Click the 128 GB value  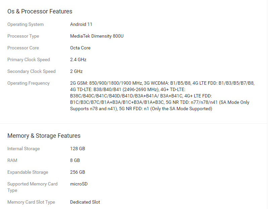pos(77,149)
